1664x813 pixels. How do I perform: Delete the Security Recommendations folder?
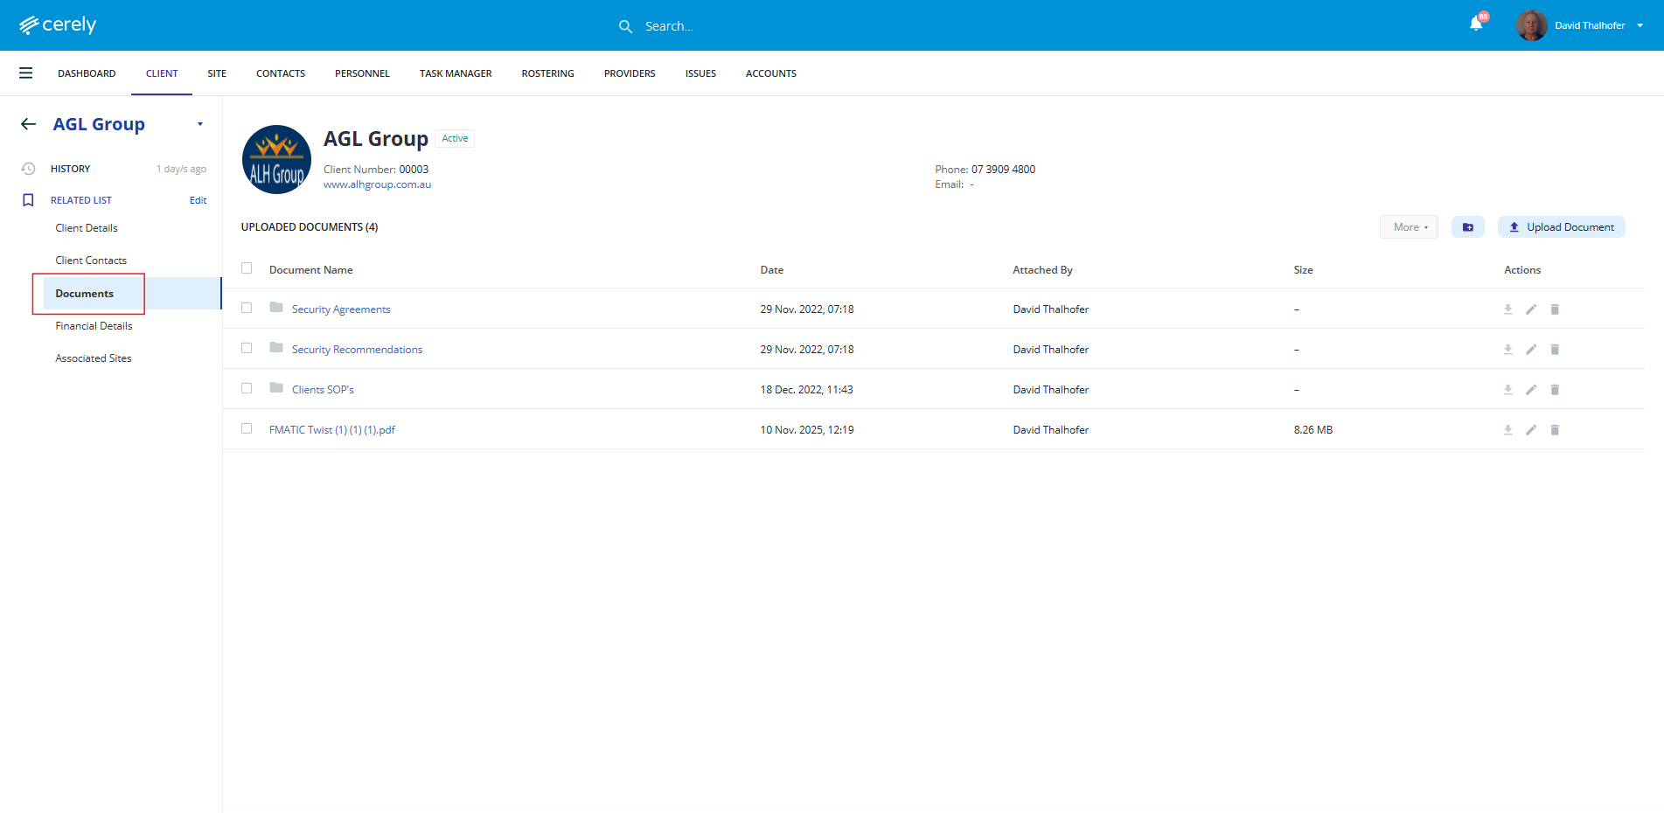[x=1555, y=350]
